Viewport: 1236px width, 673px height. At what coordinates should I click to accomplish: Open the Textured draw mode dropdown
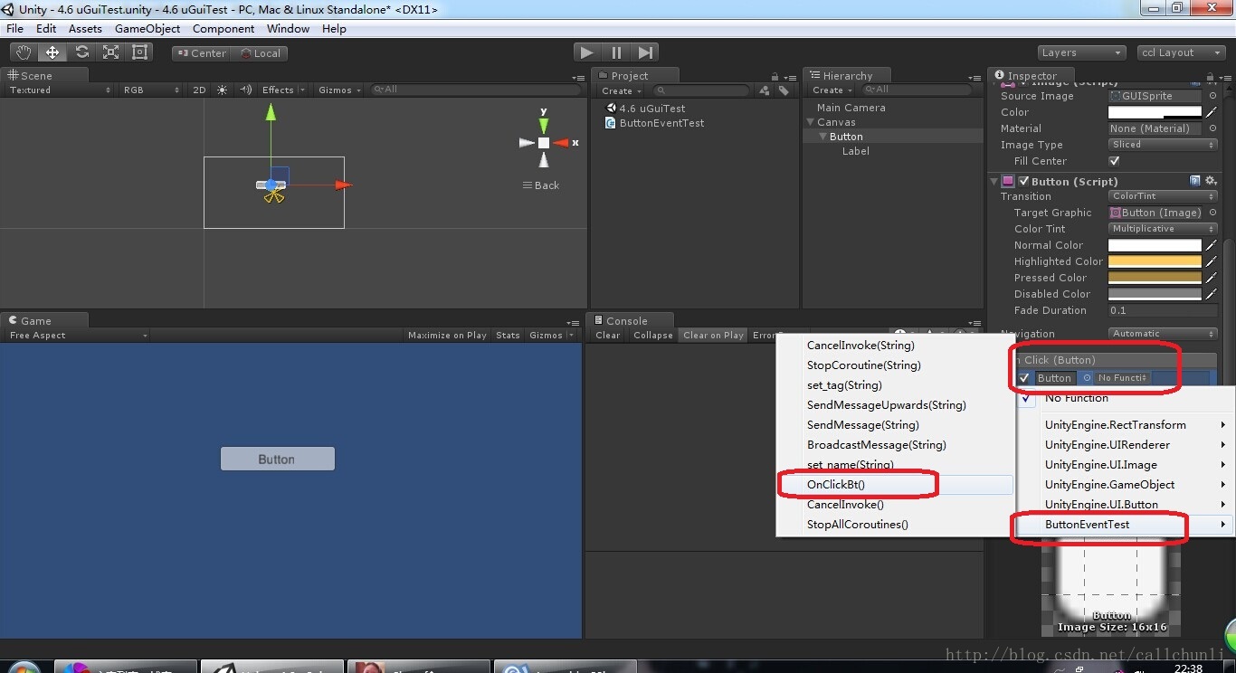(60, 90)
